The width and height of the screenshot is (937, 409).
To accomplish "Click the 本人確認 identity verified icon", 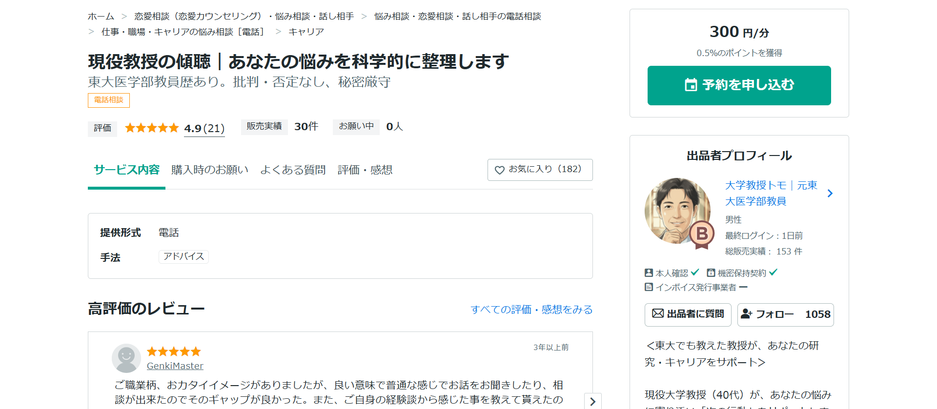I will (x=649, y=273).
